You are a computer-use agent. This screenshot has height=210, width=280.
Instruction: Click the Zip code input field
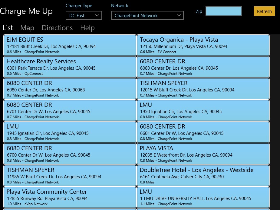click(224, 11)
